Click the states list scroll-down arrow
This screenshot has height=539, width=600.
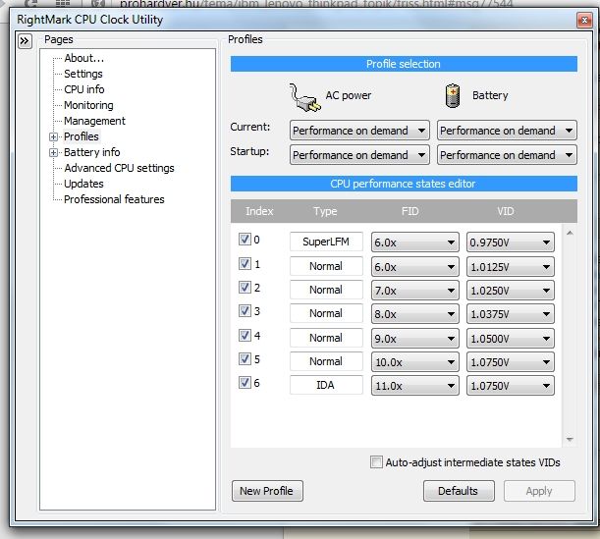[x=570, y=439]
